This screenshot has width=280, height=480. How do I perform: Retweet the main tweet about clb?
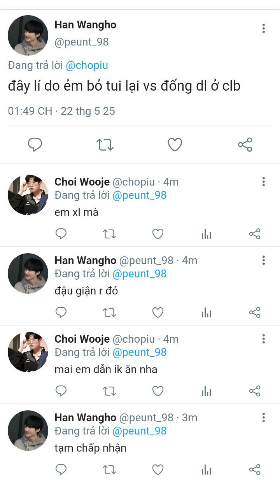(x=105, y=145)
